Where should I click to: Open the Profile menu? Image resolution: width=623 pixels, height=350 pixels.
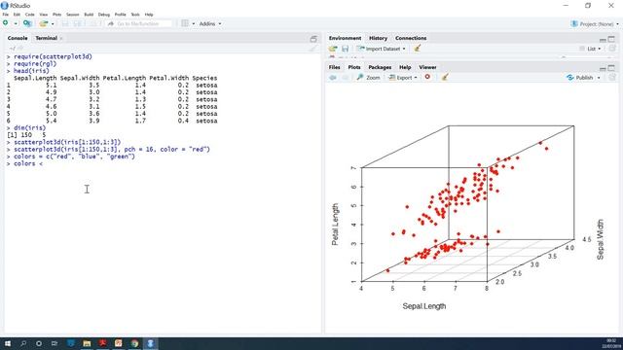click(x=120, y=15)
